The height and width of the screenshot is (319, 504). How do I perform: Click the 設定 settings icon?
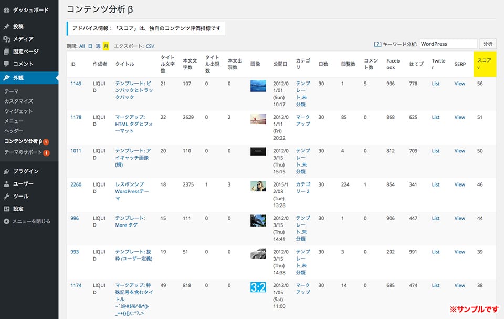(6, 209)
